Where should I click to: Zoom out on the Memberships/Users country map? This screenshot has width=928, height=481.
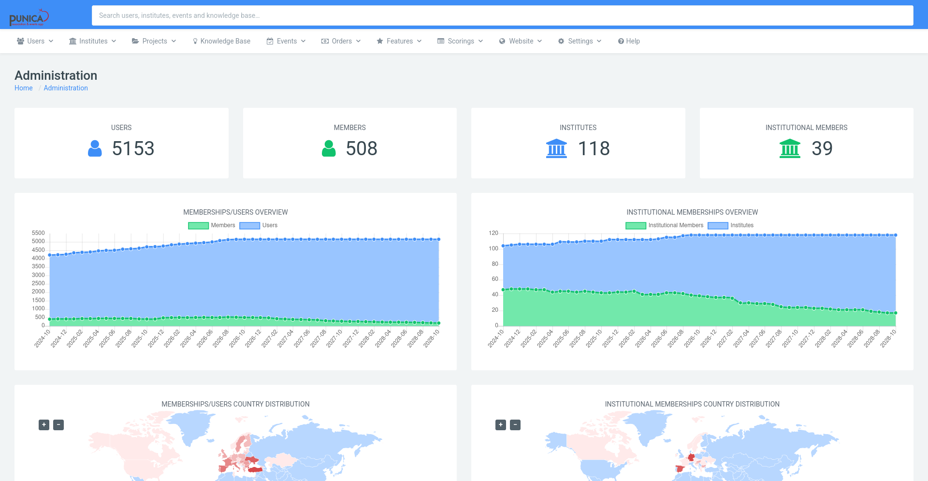point(58,425)
